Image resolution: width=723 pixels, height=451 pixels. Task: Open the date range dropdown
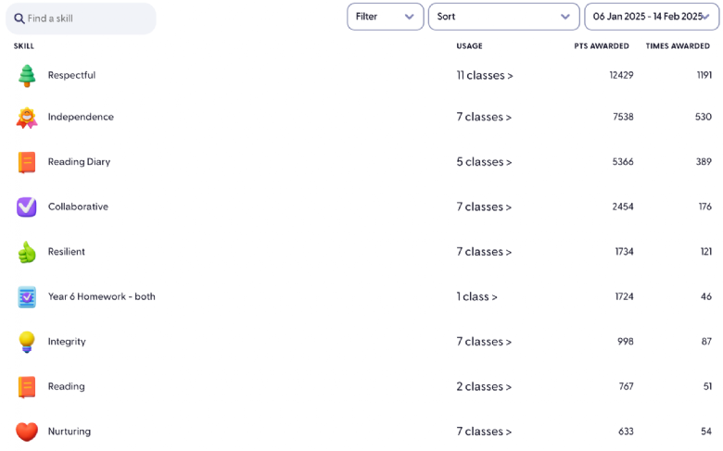click(652, 17)
